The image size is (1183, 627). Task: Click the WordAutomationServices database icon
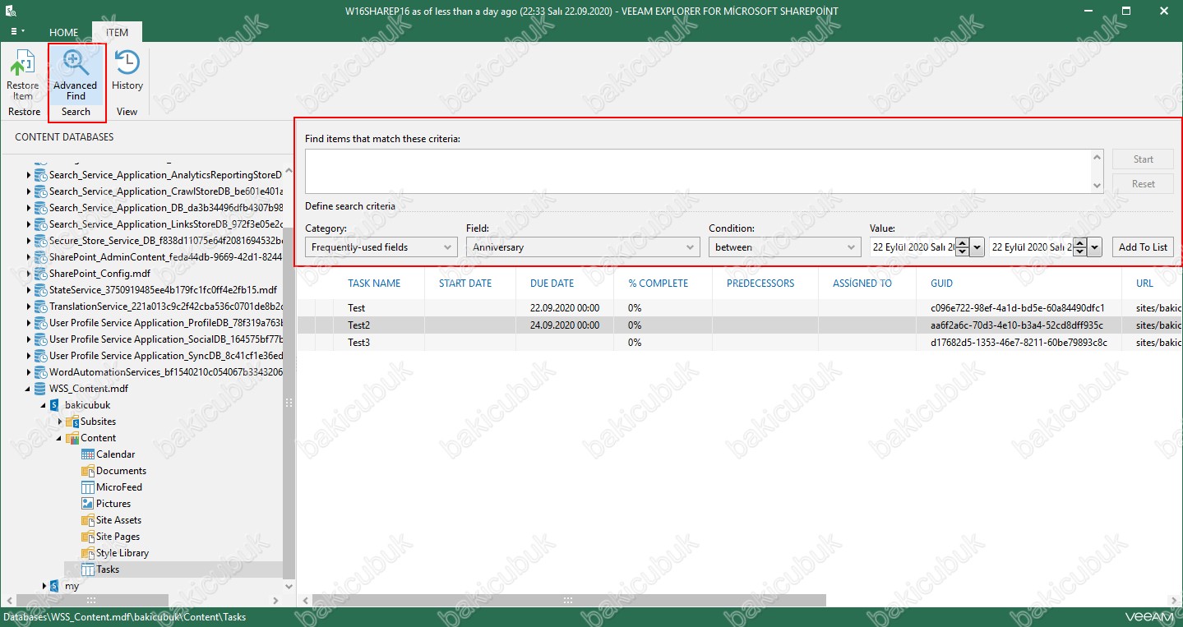click(40, 372)
